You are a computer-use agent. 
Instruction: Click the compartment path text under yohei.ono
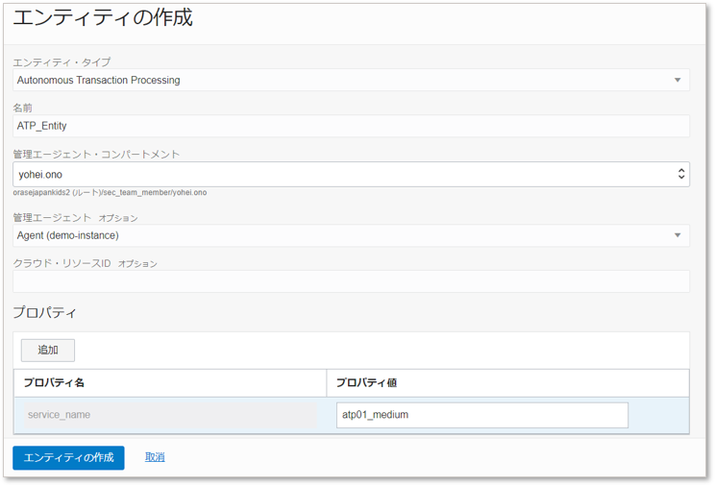(110, 193)
